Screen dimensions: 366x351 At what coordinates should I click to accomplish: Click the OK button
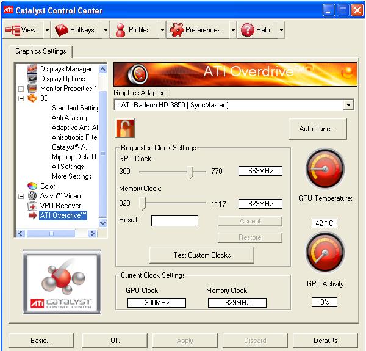click(115, 341)
